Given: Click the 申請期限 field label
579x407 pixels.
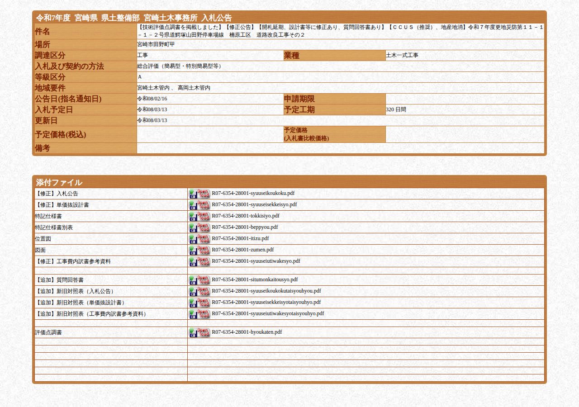Looking at the screenshot, I should click(x=299, y=99).
